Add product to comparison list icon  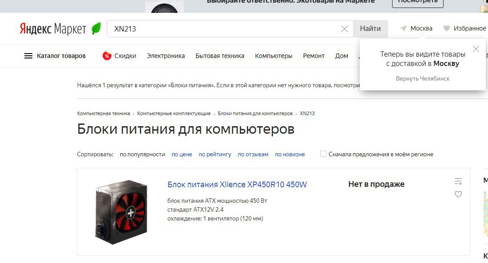(x=458, y=181)
